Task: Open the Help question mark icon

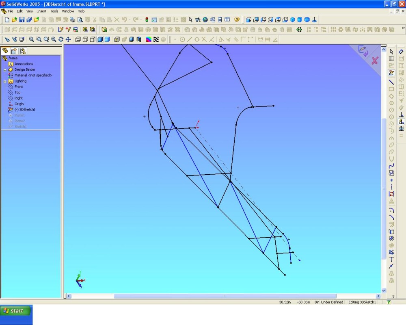Action: 237,19
